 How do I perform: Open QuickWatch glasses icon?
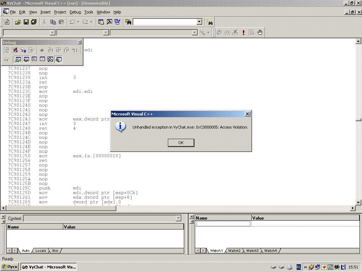7,59
